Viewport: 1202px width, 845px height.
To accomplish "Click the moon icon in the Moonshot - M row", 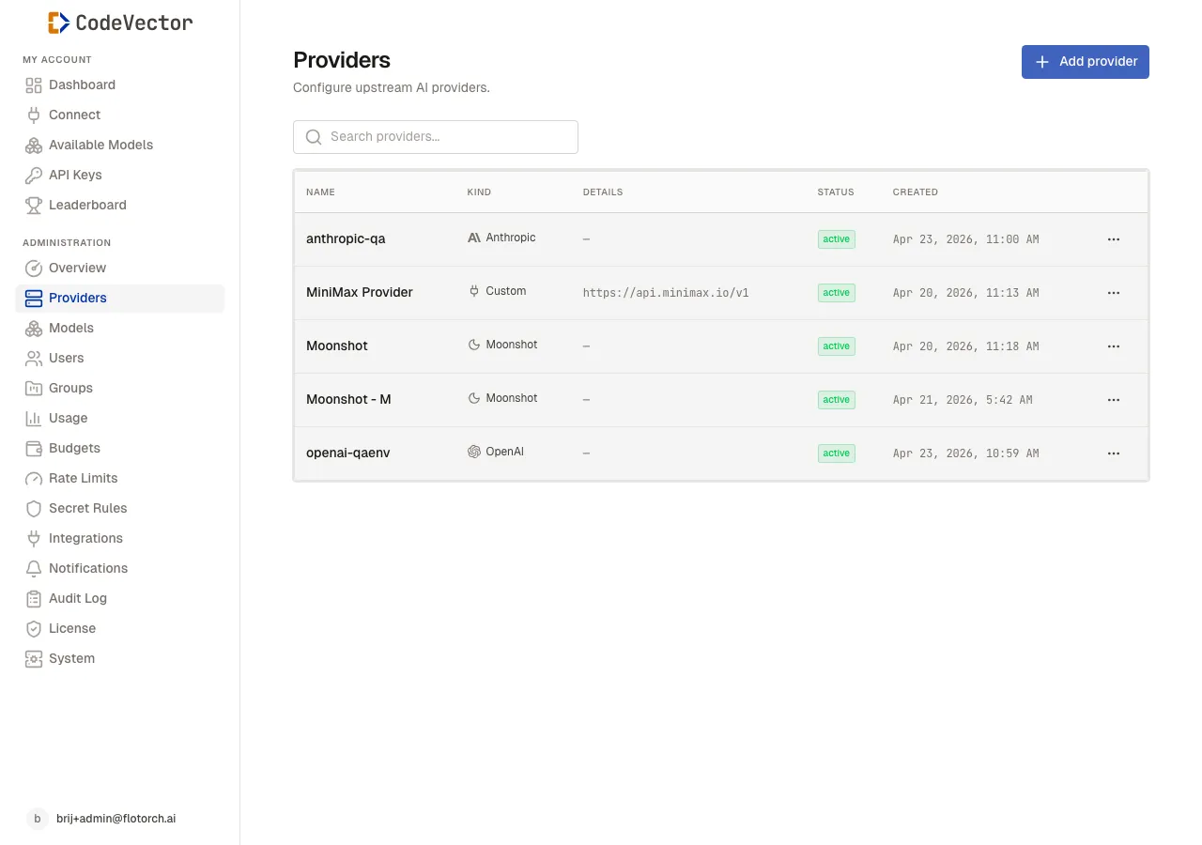I will (474, 398).
